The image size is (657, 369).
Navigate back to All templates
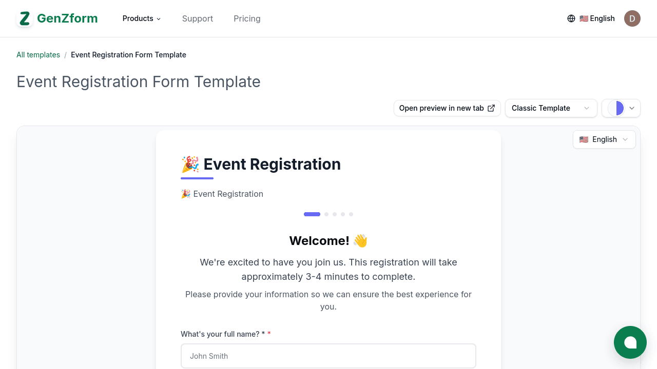pyautogui.click(x=38, y=55)
